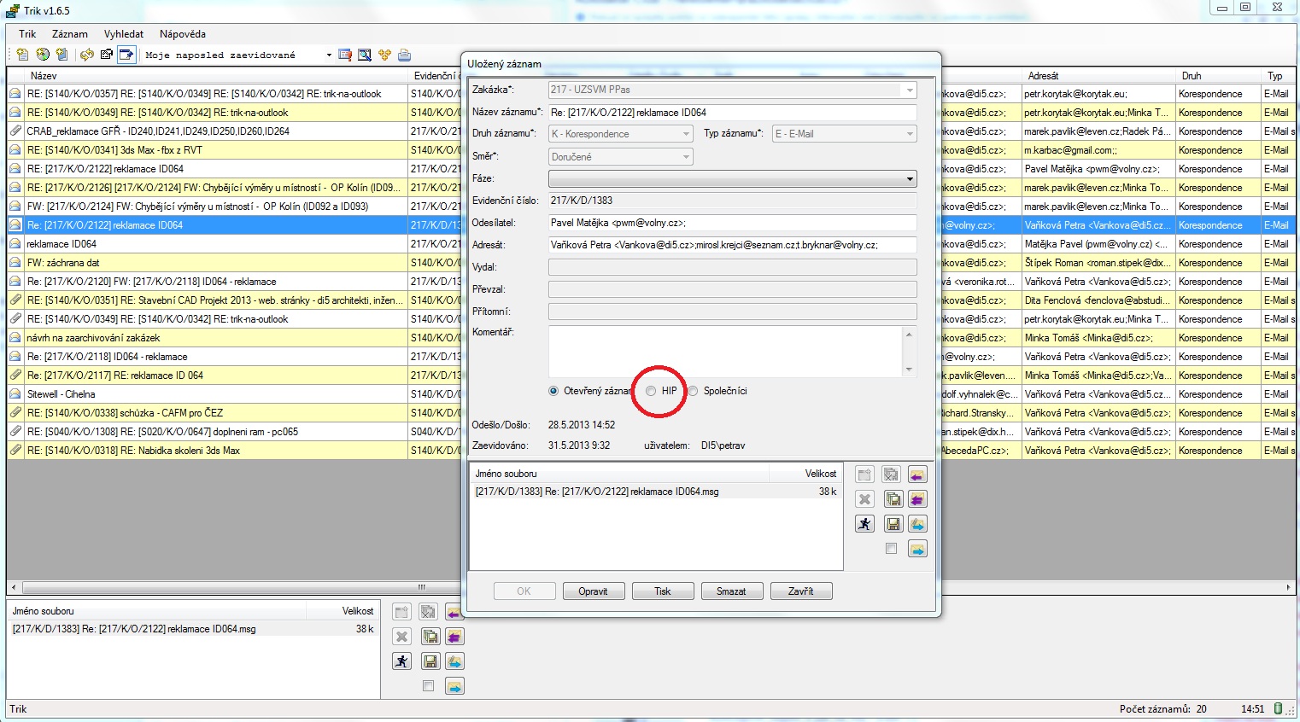Screen dimensions: 1300x722
Task: Open the Zakázka dropdown
Action: point(910,90)
